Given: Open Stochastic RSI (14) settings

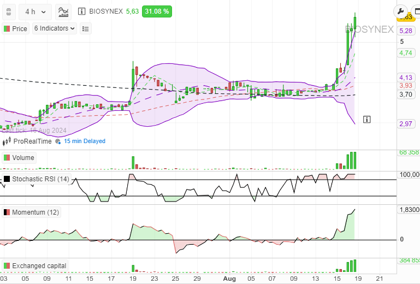Looking at the screenshot, I should point(37,179).
